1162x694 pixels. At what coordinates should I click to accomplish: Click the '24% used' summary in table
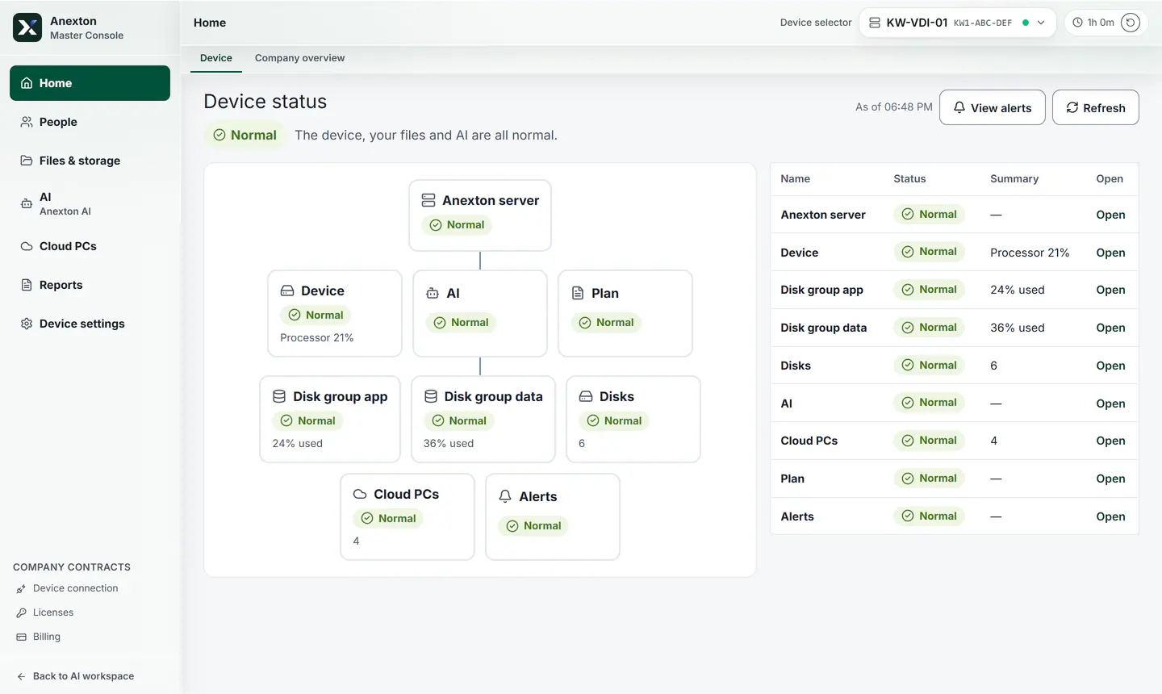(1018, 290)
